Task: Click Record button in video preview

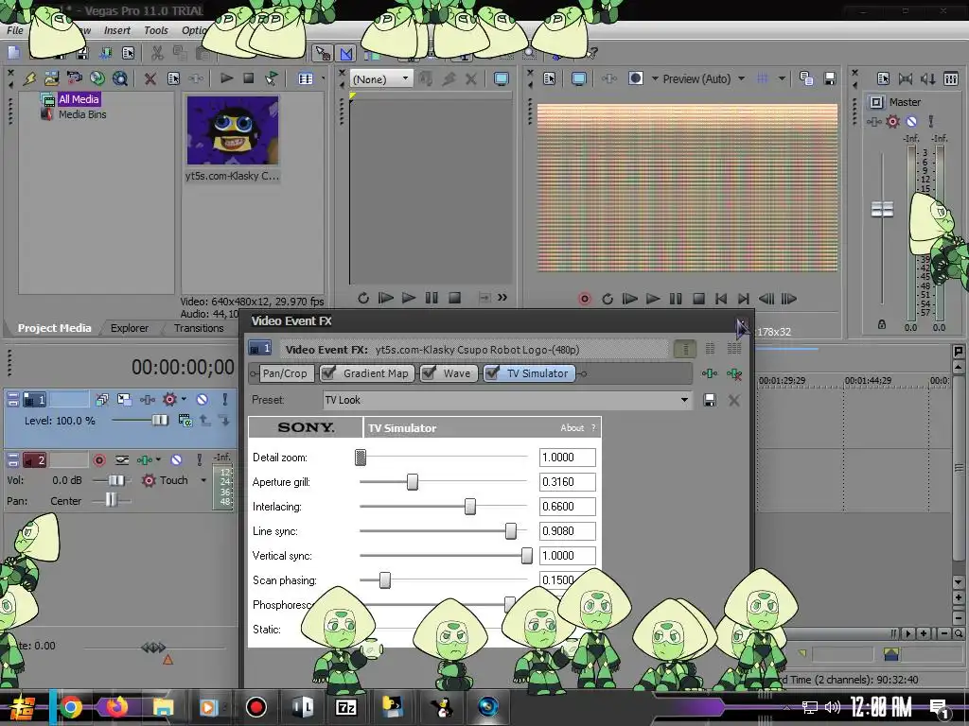Action: pos(584,299)
